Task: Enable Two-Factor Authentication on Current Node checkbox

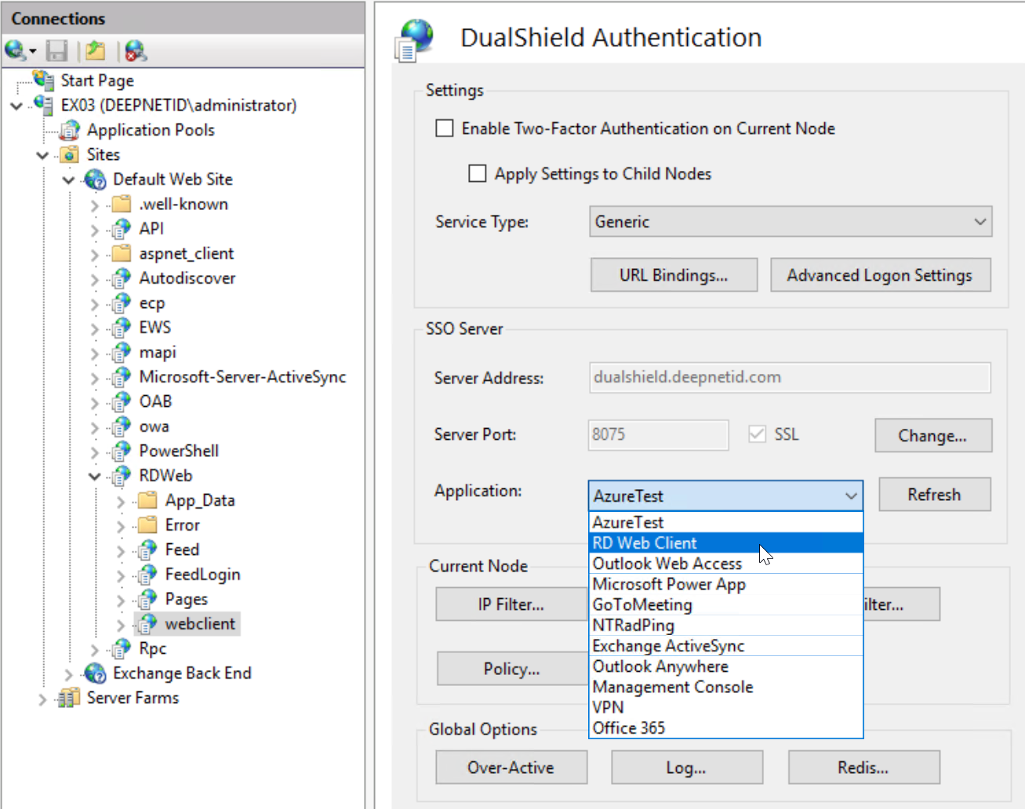Action: click(x=445, y=129)
